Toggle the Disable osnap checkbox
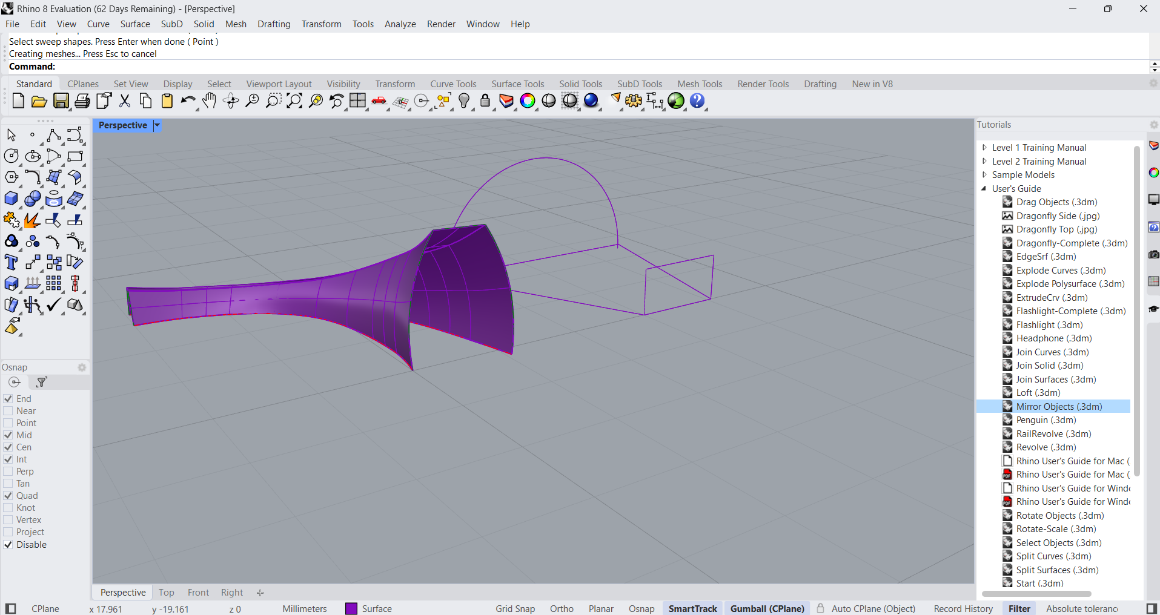Screen dimensions: 1160x615 pyautogui.click(x=8, y=545)
